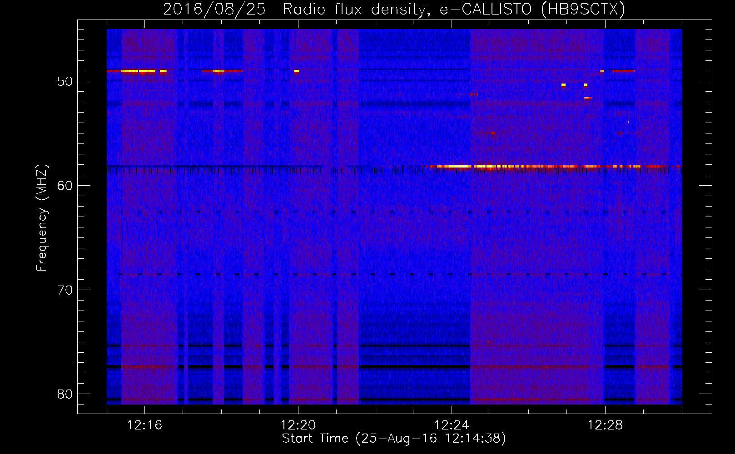Image resolution: width=735 pixels, height=454 pixels.
Task: Click the 12:24 time tick label
Action: (452, 425)
